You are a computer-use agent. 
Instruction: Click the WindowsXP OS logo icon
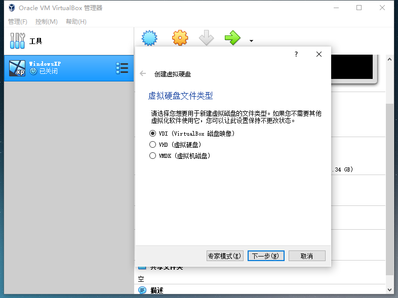(17, 68)
